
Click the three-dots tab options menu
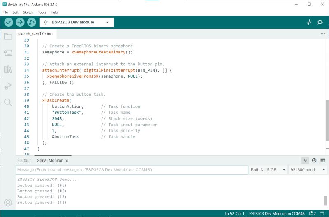point(323,34)
